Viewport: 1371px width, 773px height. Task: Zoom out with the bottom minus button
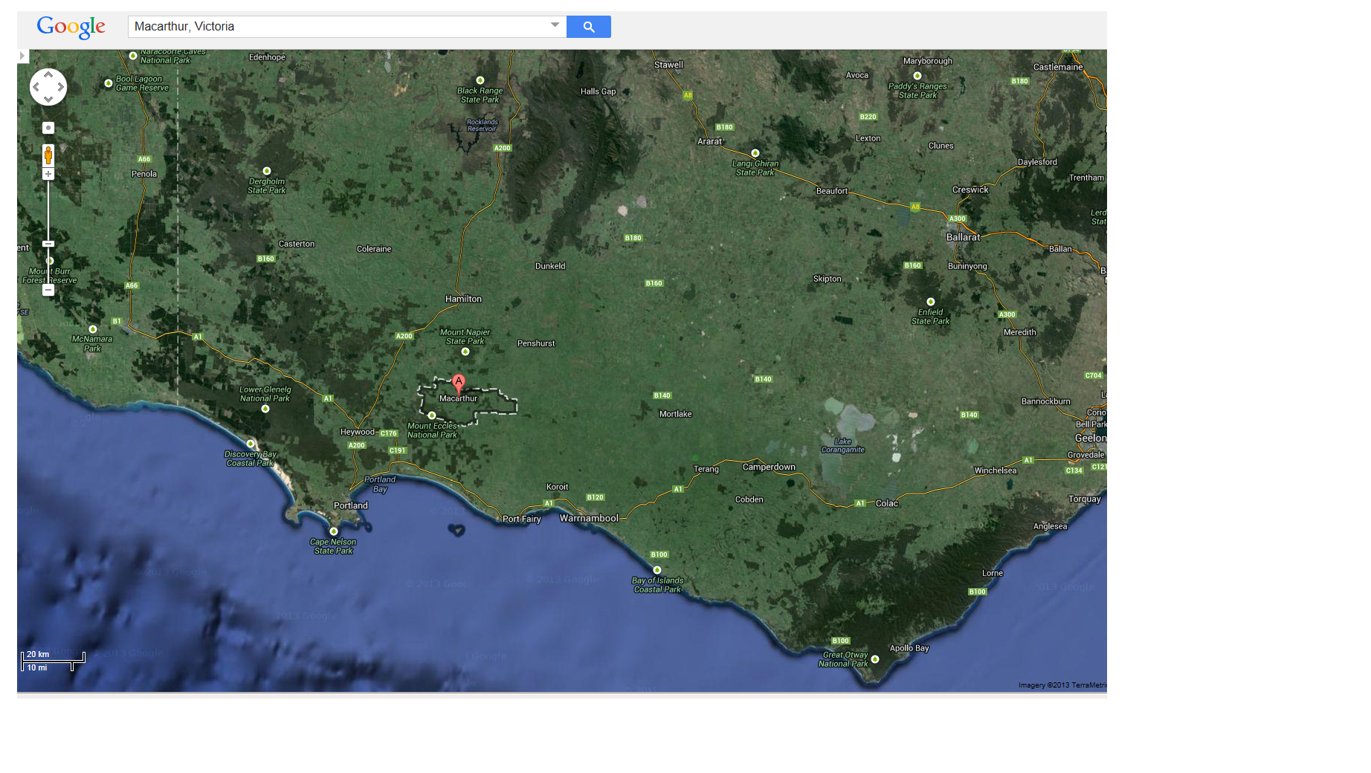point(48,290)
